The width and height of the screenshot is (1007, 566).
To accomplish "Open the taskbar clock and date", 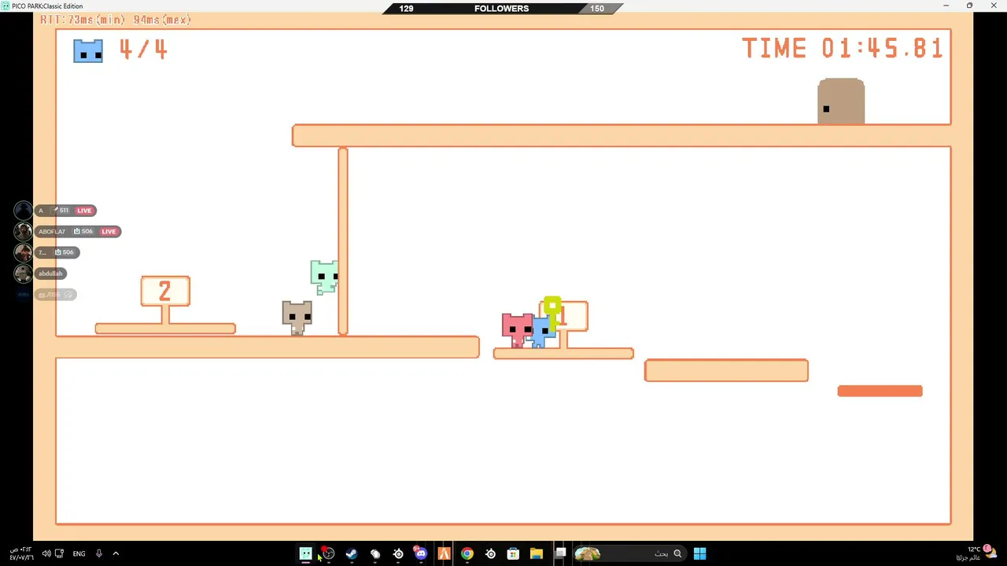I will click(20, 553).
